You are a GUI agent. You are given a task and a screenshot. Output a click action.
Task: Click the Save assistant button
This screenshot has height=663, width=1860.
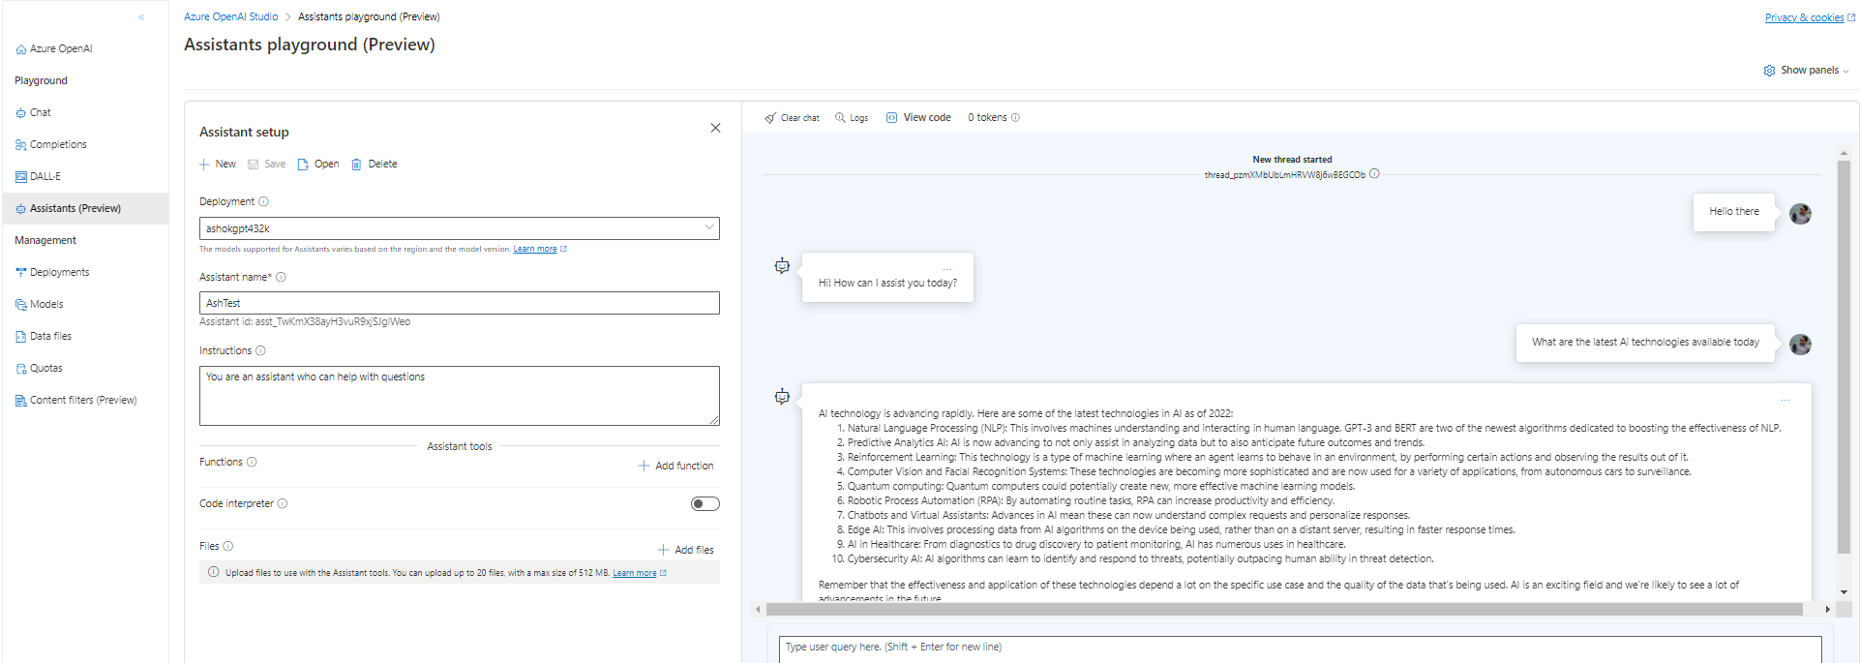click(267, 164)
